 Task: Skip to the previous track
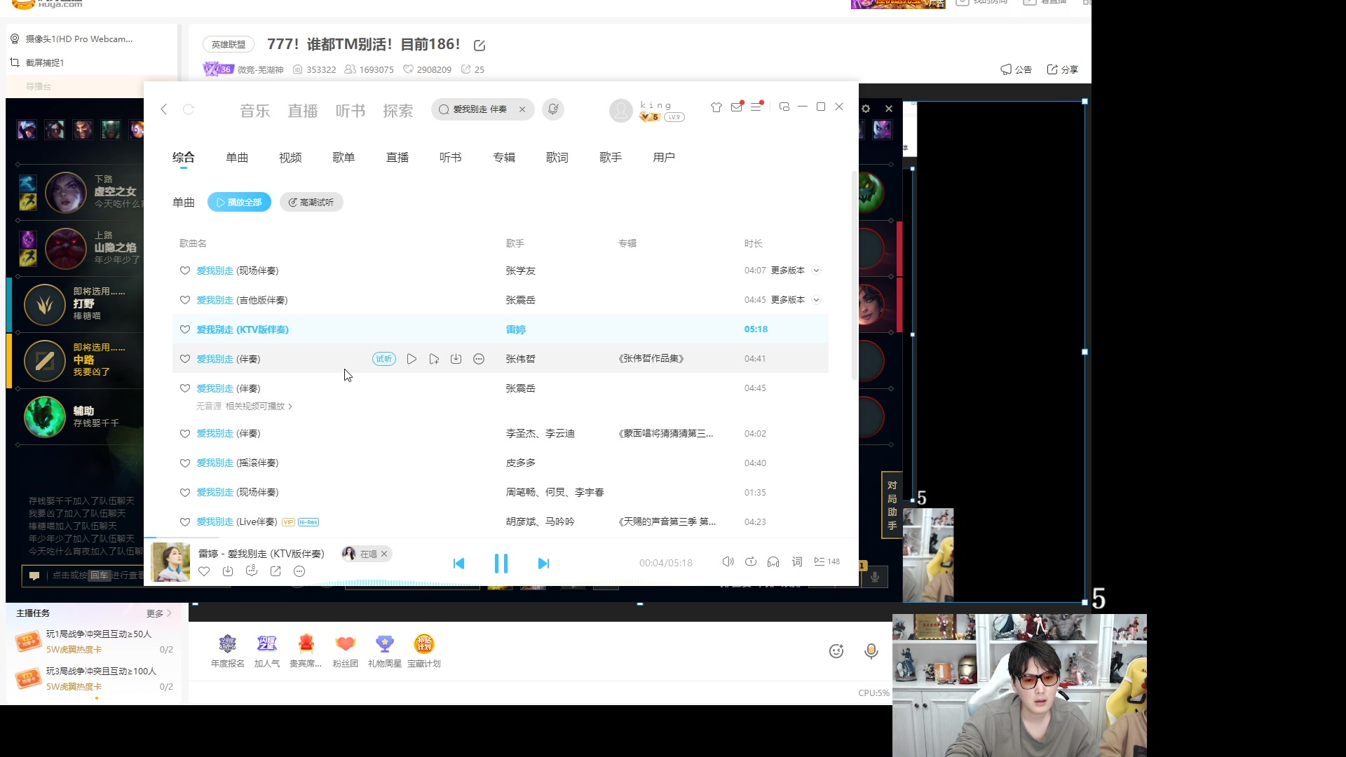[458, 564]
